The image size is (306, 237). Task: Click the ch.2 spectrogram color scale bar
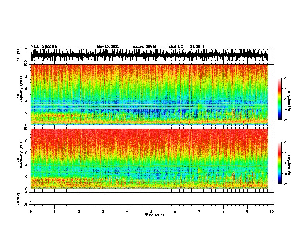(279, 163)
